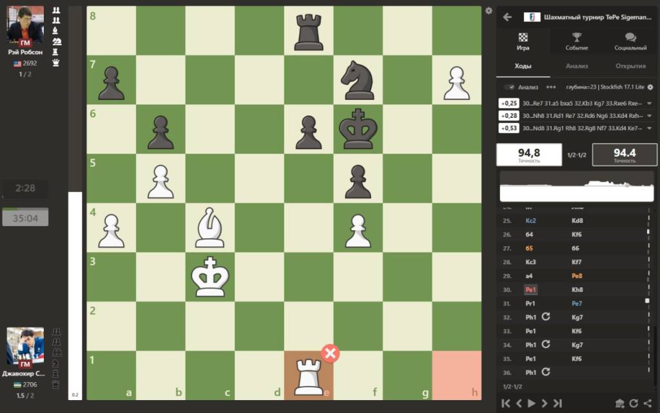This screenshot has height=413, width=660.
Task: Open the opening library building icon
Action: [x=619, y=403]
